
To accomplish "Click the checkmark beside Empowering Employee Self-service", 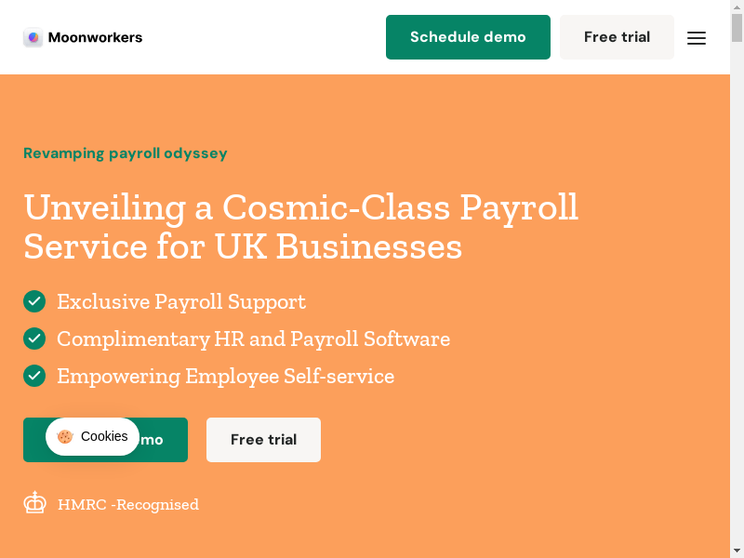I will [34, 376].
